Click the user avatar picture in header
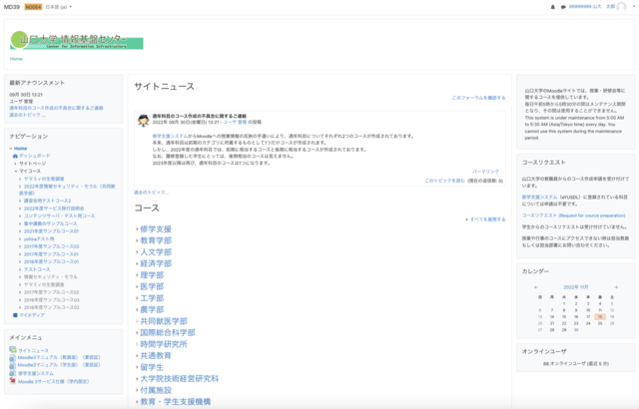Image resolution: width=639 pixels, height=409 pixels. pyautogui.click(x=621, y=7)
